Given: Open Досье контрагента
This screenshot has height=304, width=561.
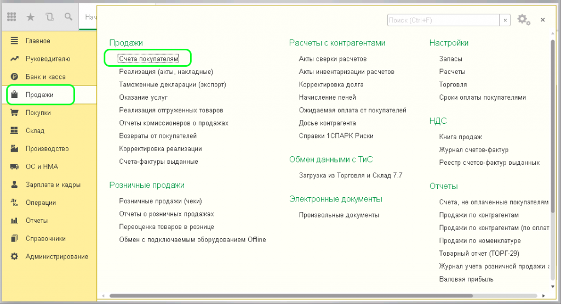Looking at the screenshot, I should pyautogui.click(x=328, y=123).
